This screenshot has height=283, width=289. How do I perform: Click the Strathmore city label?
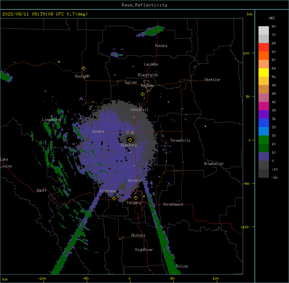click(173, 204)
